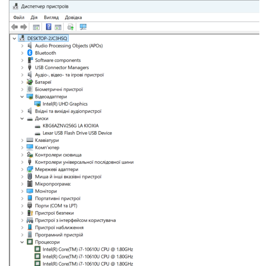
Task: Select Lexar USB Flash Drive USB Device
Action: [x=77, y=133]
